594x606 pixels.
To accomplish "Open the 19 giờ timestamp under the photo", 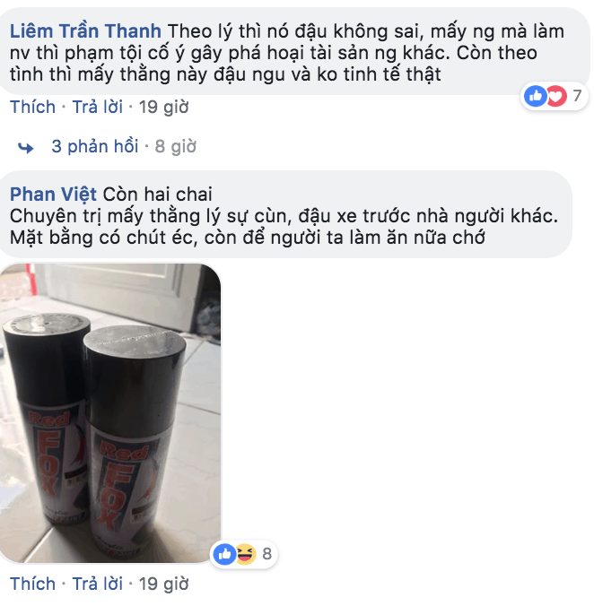I will [x=163, y=584].
